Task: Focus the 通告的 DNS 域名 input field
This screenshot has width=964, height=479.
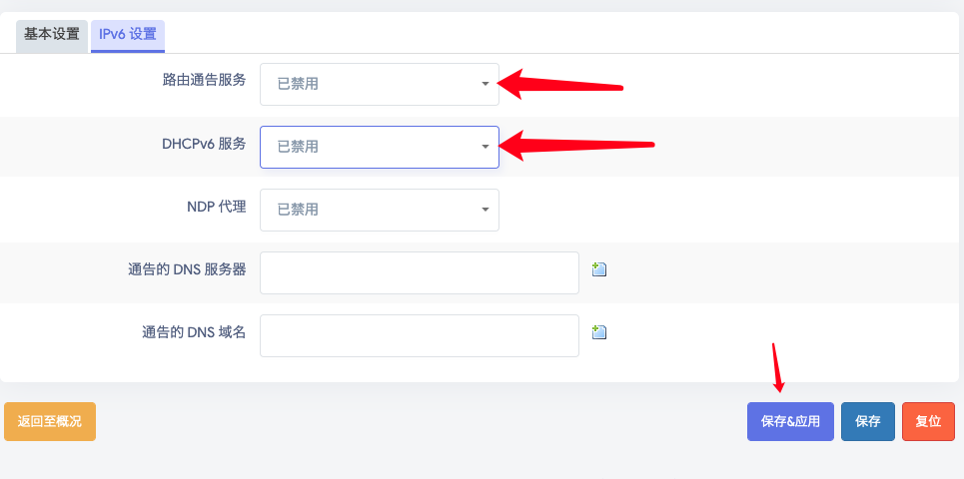Action: pyautogui.click(x=420, y=335)
